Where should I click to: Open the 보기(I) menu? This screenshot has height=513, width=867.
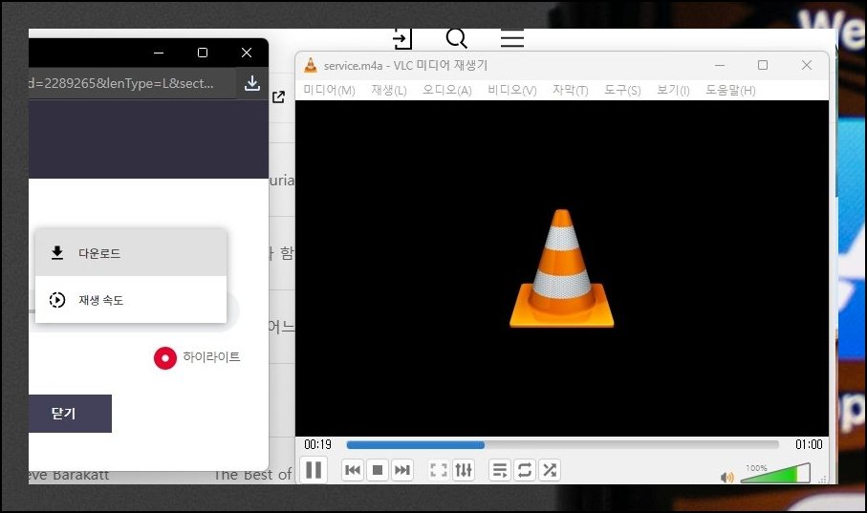tap(673, 90)
